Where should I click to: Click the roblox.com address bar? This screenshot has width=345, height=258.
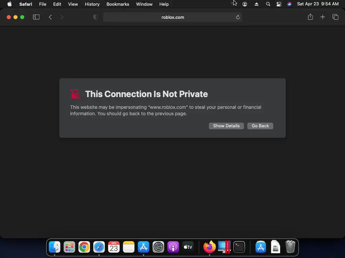tap(172, 17)
